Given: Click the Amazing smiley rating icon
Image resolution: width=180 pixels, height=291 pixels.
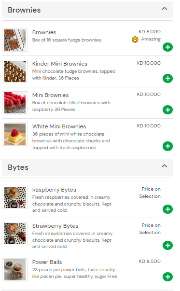Looking at the screenshot, I should point(135,40).
